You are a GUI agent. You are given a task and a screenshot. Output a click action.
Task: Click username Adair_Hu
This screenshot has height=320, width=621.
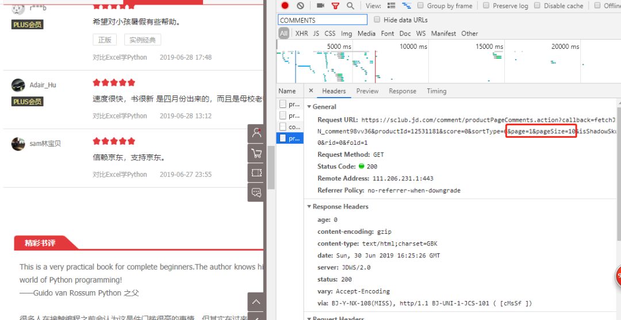pyautogui.click(x=43, y=85)
